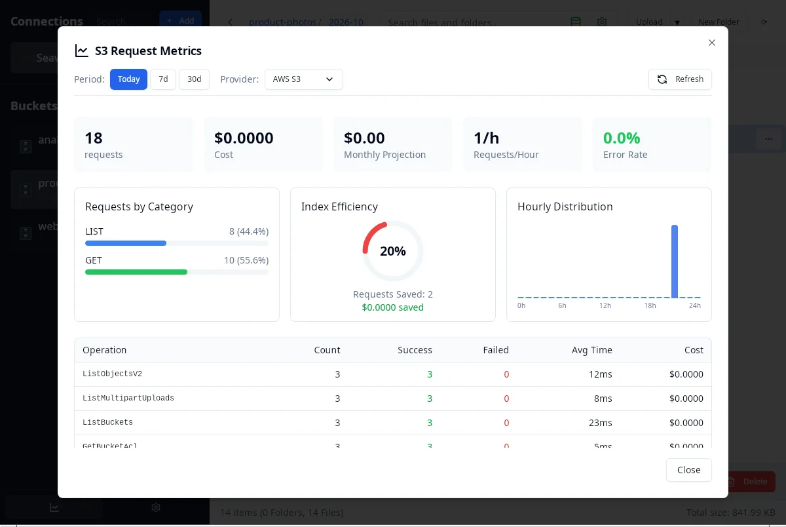Viewport: 786px width, 527px height.
Task: Click the 23ms average time cell
Action: pyautogui.click(x=599, y=423)
